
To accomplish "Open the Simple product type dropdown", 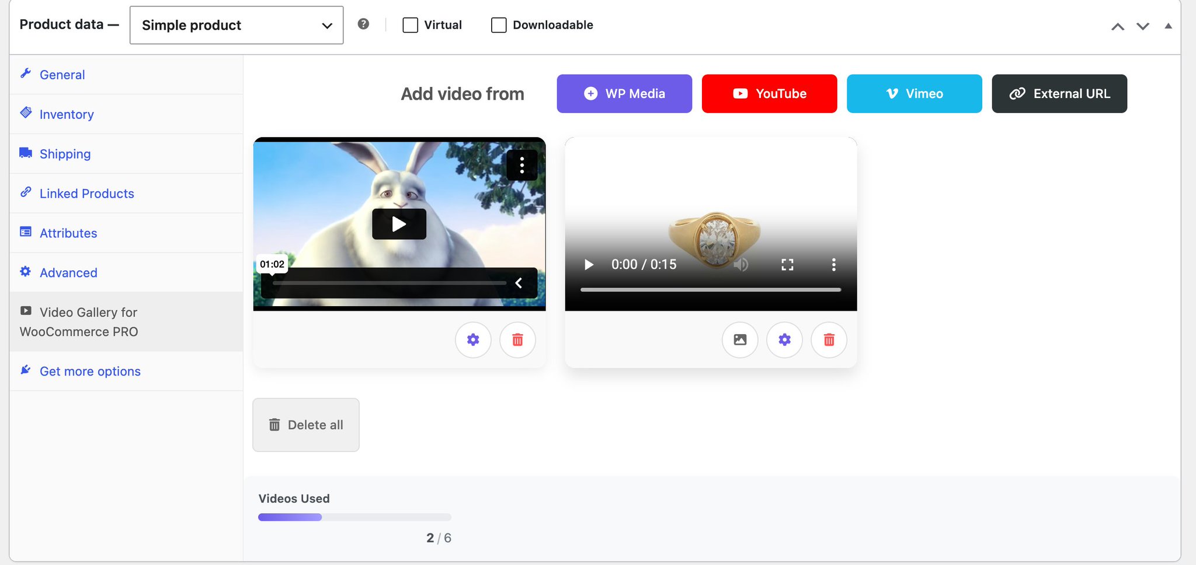I will [237, 25].
